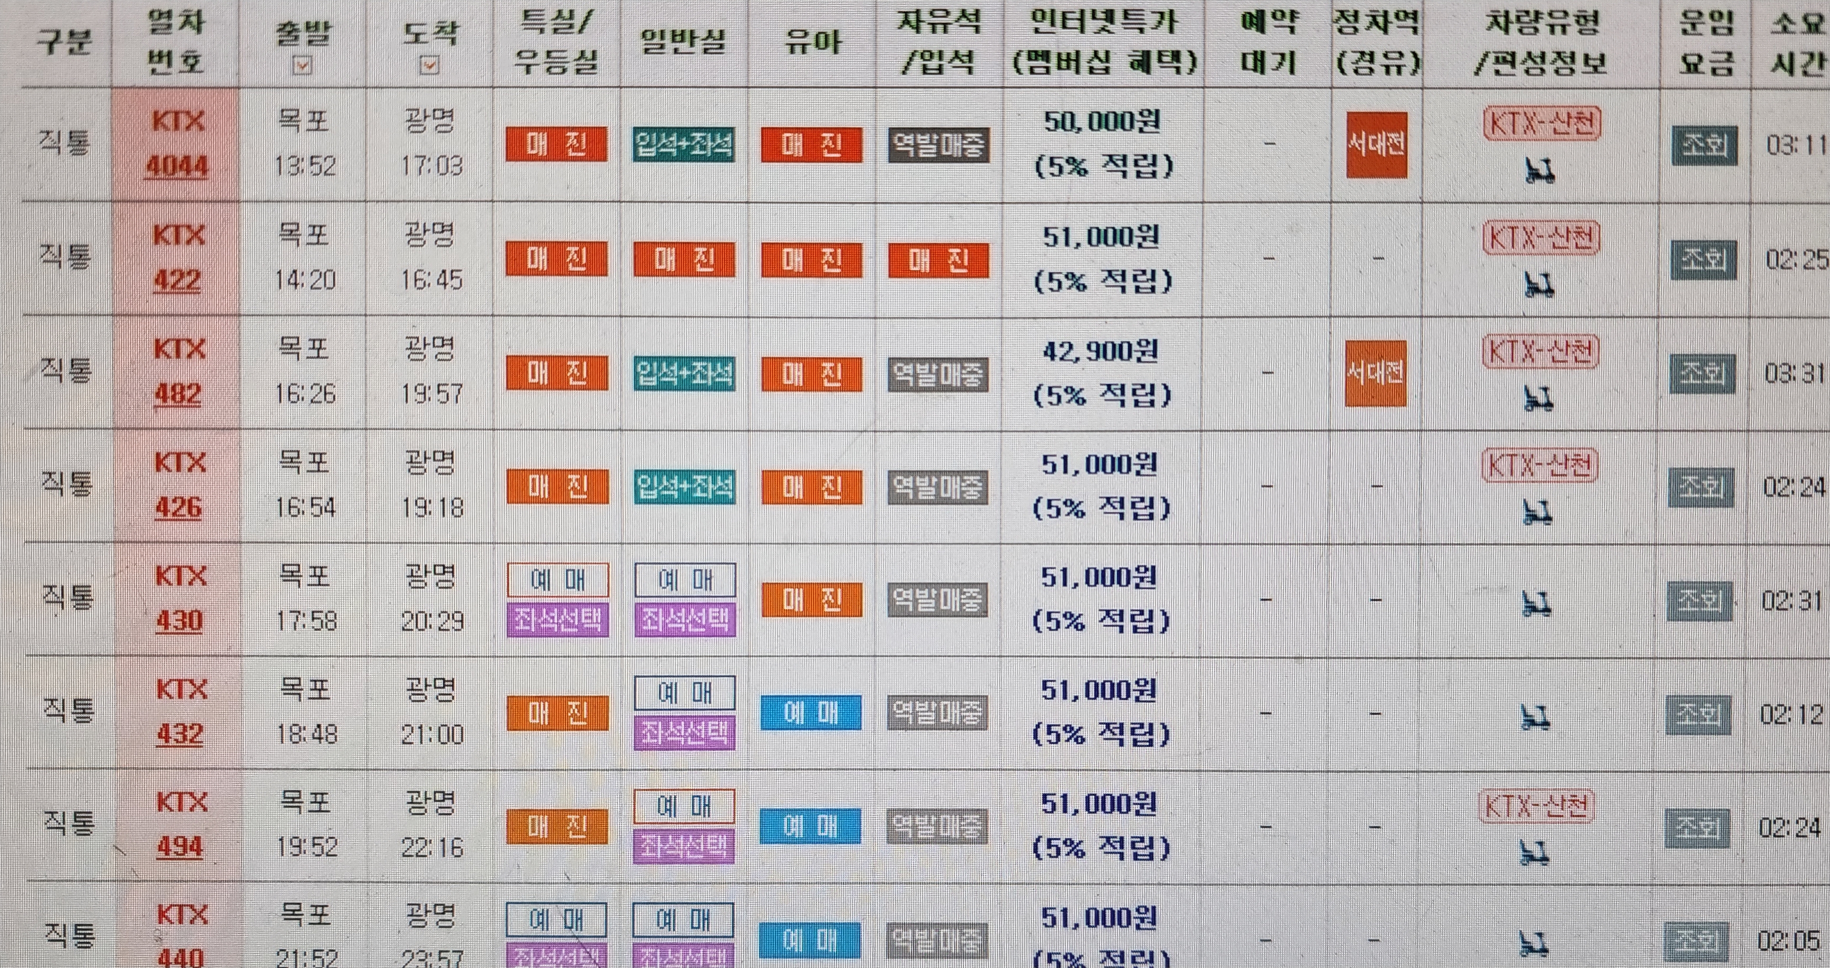Viewport: 1830px width, 968px height.
Task: Click 일반실 예매 for KTX 430
Action: [686, 580]
